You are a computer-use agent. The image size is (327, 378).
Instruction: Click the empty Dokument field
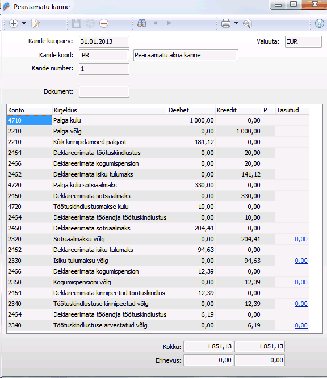coord(104,91)
